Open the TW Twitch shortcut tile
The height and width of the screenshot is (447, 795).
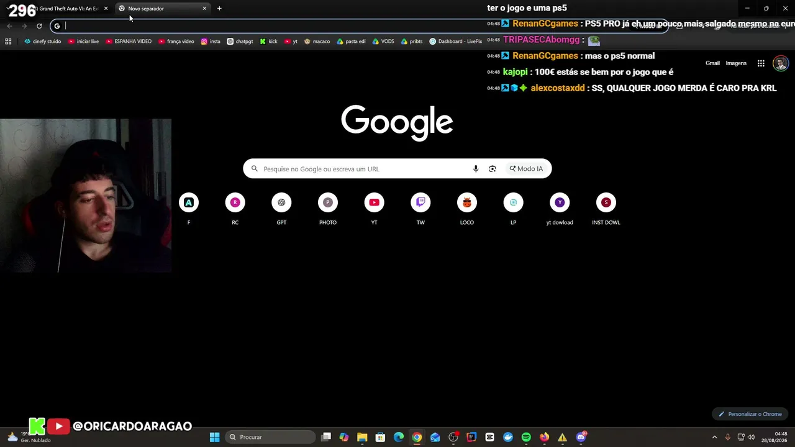(x=420, y=209)
